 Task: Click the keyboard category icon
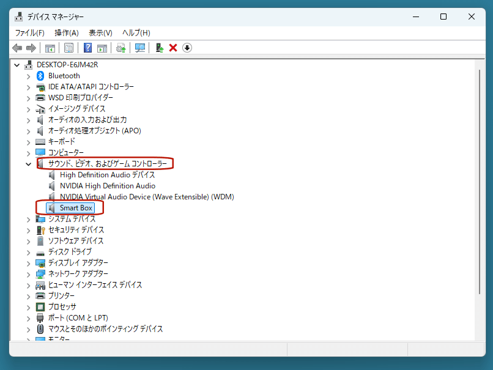pos(40,142)
